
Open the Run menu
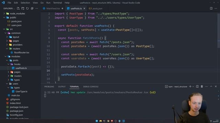[48, 3]
